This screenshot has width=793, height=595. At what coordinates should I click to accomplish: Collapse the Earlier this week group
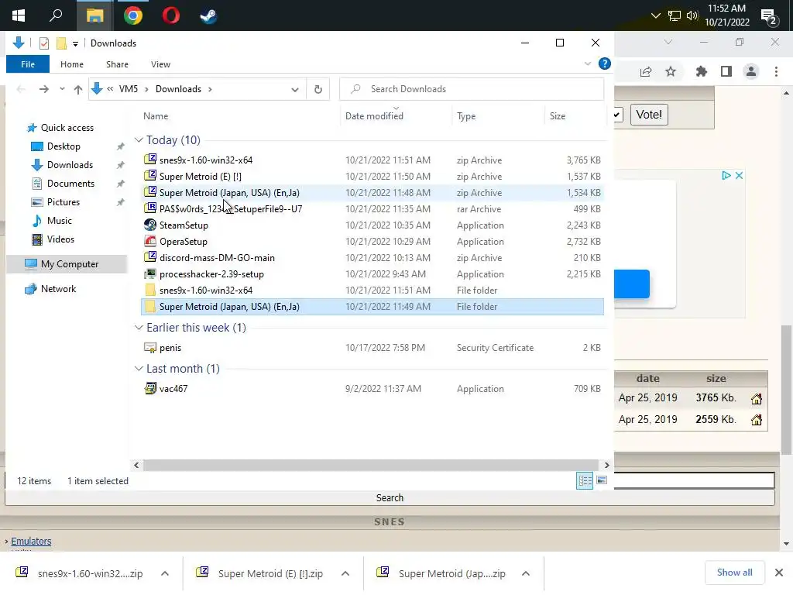point(139,328)
